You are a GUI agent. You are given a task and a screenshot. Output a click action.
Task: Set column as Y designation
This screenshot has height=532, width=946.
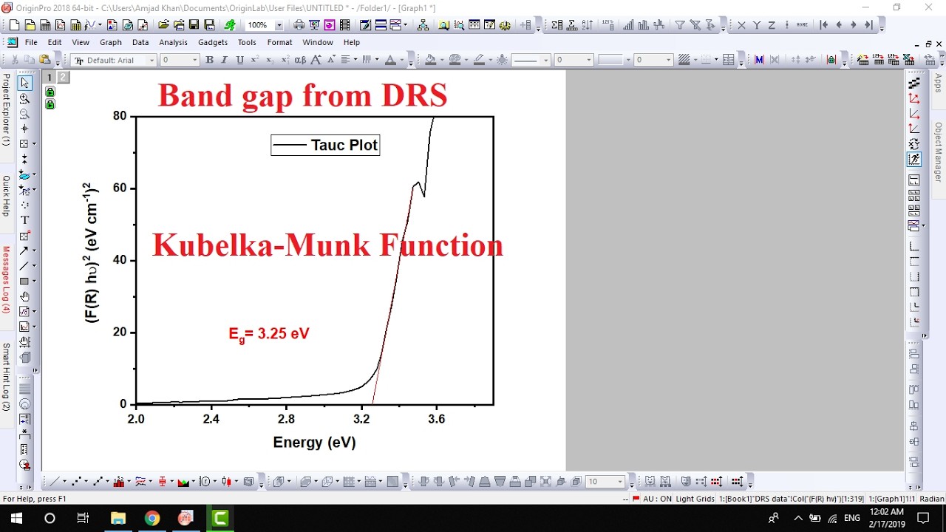pyautogui.click(x=756, y=25)
